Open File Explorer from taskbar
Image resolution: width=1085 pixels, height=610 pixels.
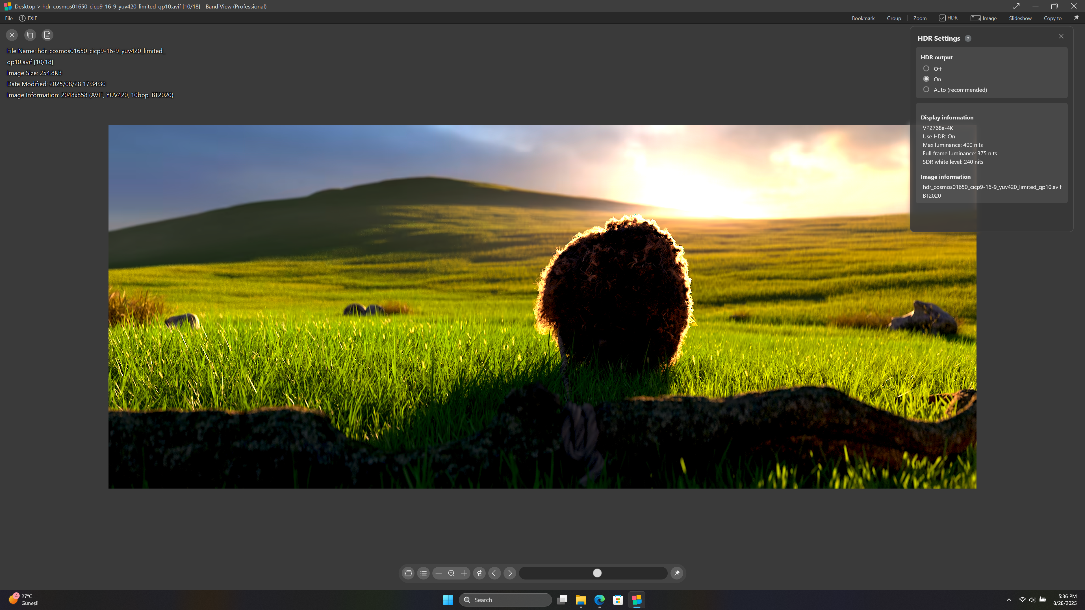click(x=581, y=600)
